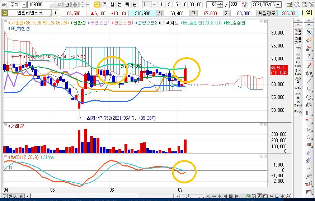
Task: Click the horizontal chart scrollbar at bottom
Action: pos(103,196)
